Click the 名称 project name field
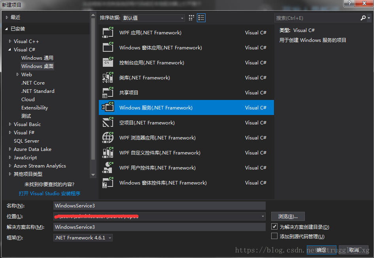This screenshot has height=258, width=374. [x=159, y=205]
